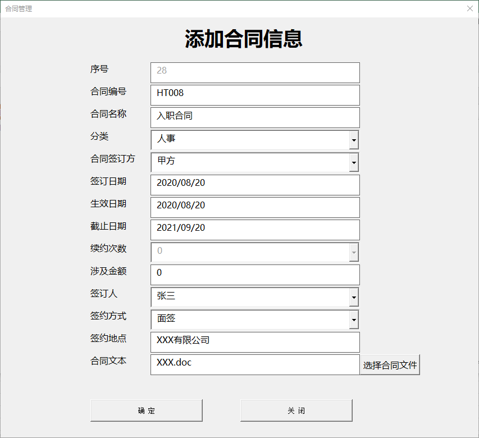Click the 合同文本 label

[108, 361]
